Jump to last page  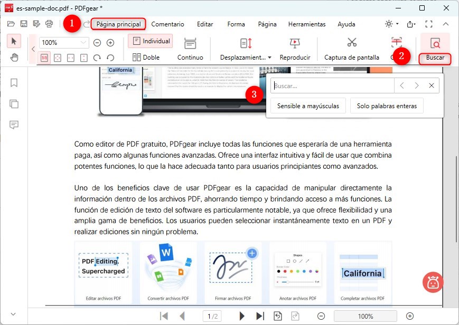(x=260, y=316)
